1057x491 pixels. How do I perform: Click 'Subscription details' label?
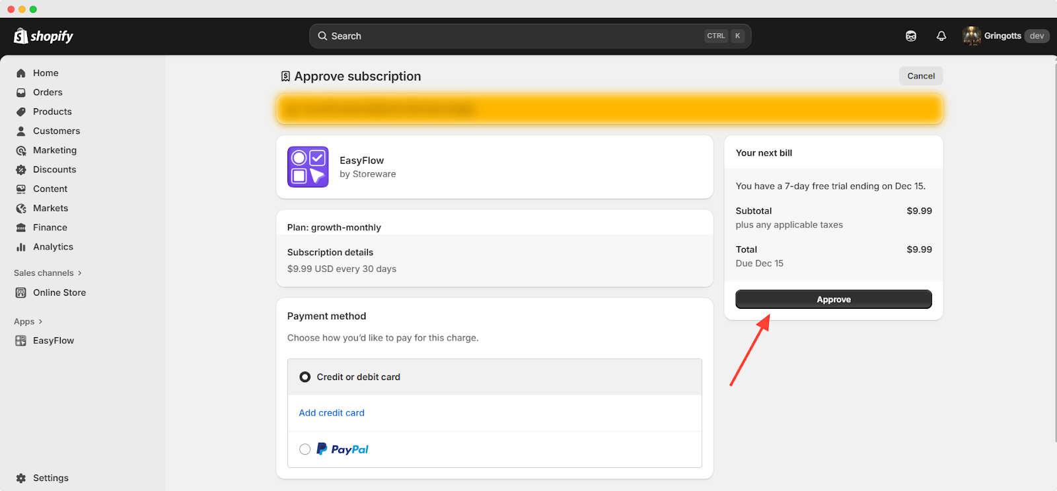point(330,253)
